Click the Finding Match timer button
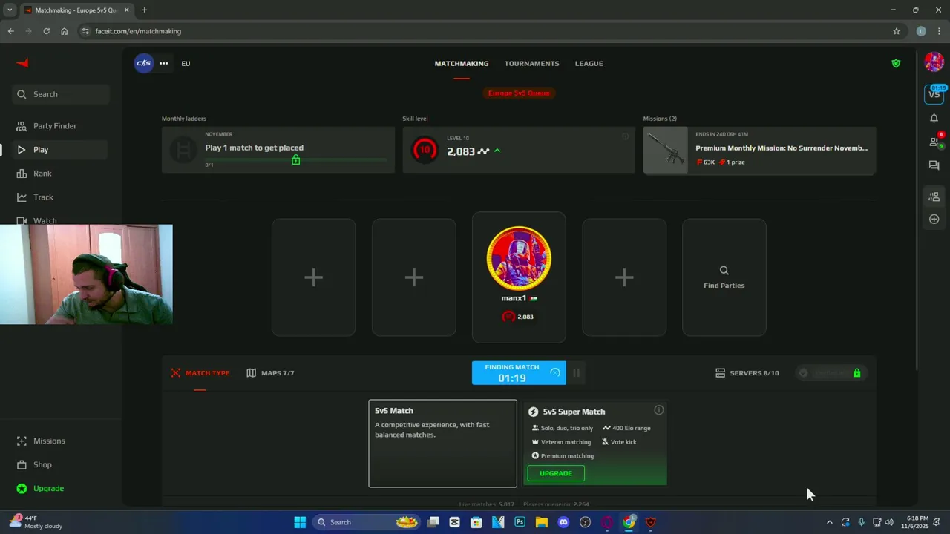Screen dimensions: 950x534 pos(519,373)
